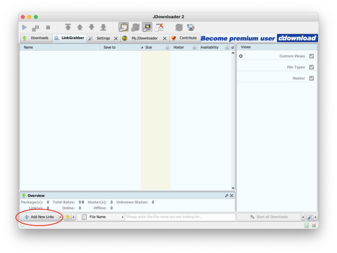
Task: Open the File Name search type dropdown
Action: (101, 217)
